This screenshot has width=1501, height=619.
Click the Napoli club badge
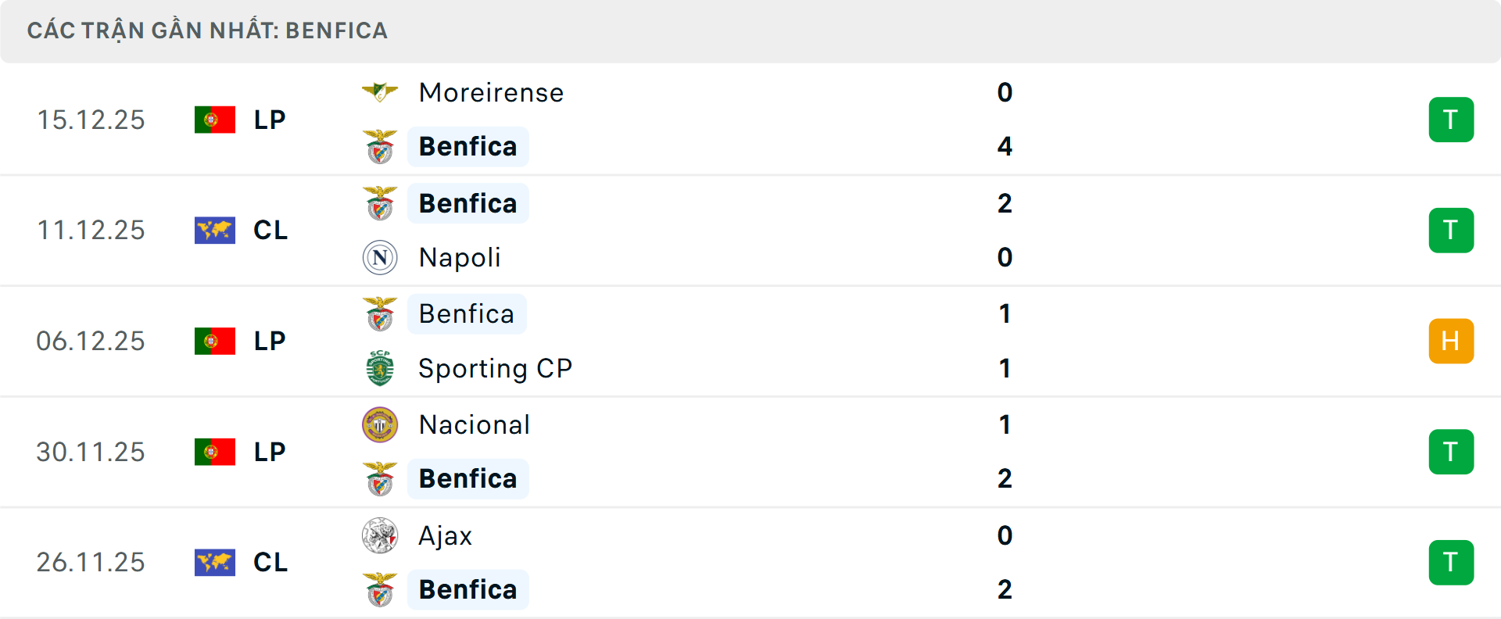pos(381,257)
